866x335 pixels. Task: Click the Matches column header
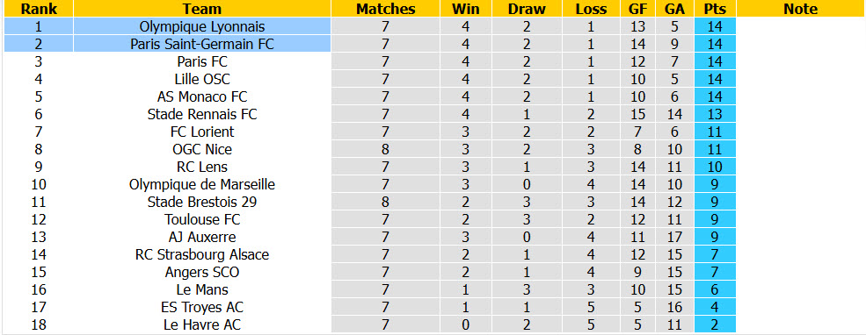(x=385, y=9)
